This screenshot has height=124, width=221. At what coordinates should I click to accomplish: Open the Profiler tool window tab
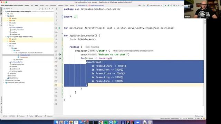(x=30, y=116)
